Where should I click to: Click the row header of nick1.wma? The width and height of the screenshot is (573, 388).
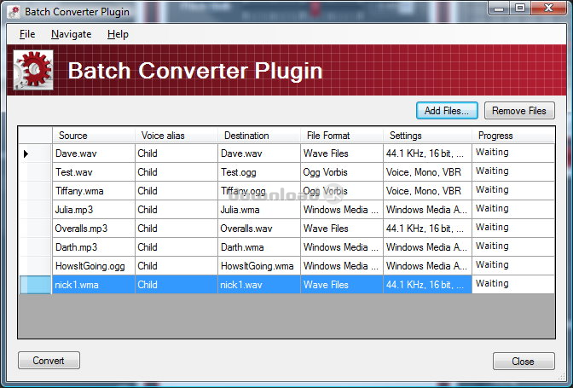pos(35,285)
